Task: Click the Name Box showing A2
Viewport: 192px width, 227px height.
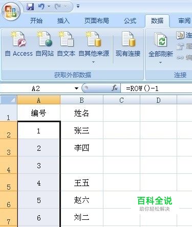Action: pos(36,88)
